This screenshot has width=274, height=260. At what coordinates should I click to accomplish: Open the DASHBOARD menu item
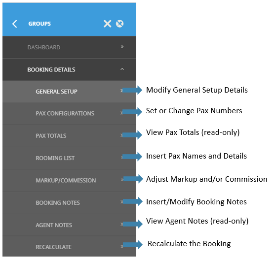70,47
